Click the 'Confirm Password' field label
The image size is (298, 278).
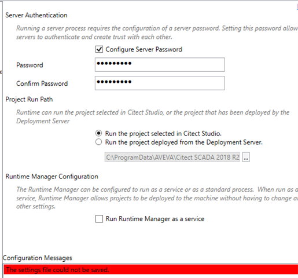coord(42,83)
